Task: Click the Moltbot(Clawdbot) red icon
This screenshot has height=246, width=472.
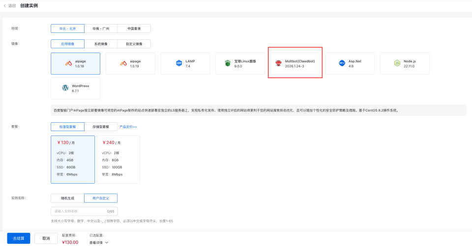Action: tap(278, 63)
